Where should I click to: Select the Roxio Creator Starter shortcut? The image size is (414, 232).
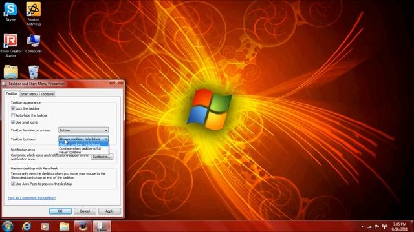pos(10,45)
